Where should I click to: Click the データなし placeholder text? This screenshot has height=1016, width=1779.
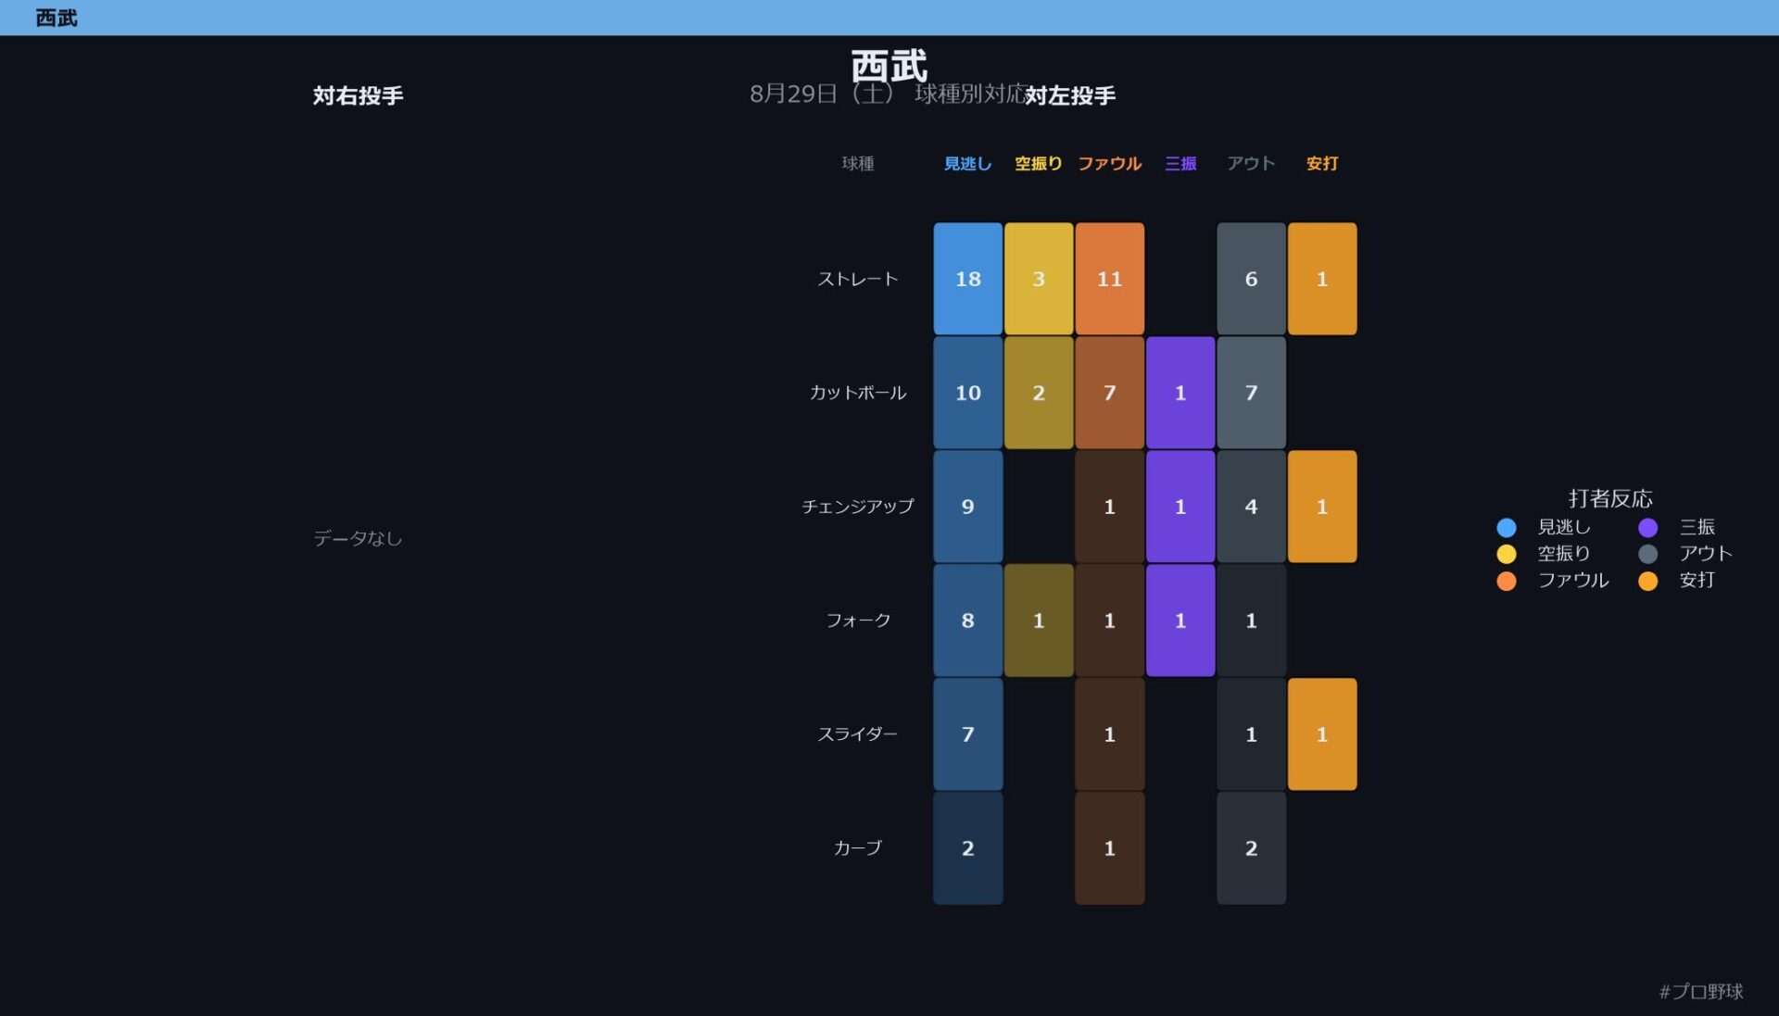(x=358, y=538)
